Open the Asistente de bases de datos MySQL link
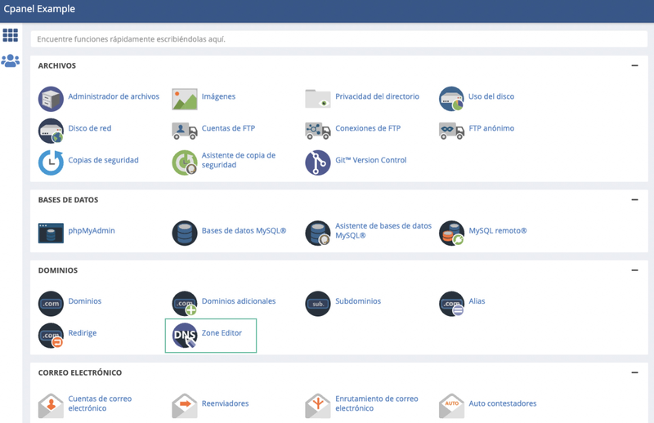This screenshot has height=423, width=654. pos(383,230)
